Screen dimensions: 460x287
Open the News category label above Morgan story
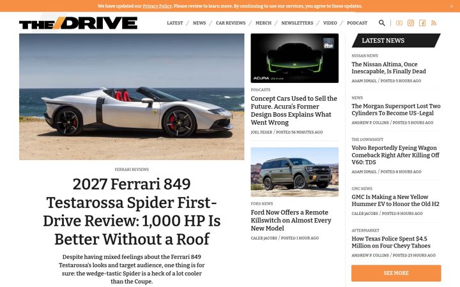point(357,98)
